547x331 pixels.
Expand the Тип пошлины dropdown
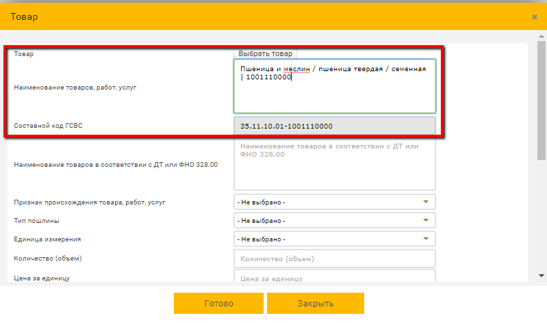pyautogui.click(x=335, y=221)
